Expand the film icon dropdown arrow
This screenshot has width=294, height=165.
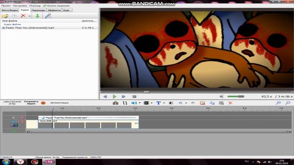(152, 103)
